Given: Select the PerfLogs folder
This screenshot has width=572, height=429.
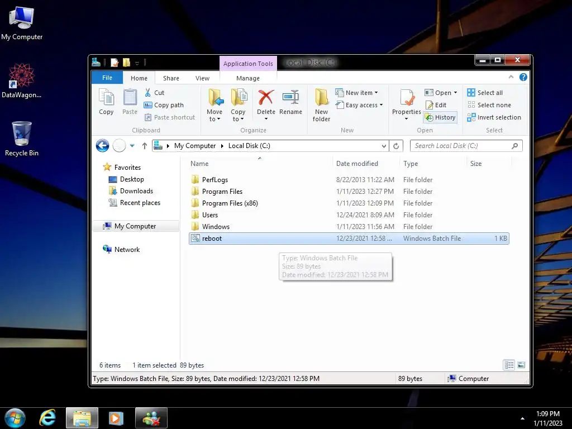Looking at the screenshot, I should [x=349, y=180].
